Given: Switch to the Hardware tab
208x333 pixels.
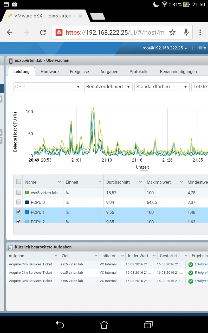Looking at the screenshot, I should point(50,72).
